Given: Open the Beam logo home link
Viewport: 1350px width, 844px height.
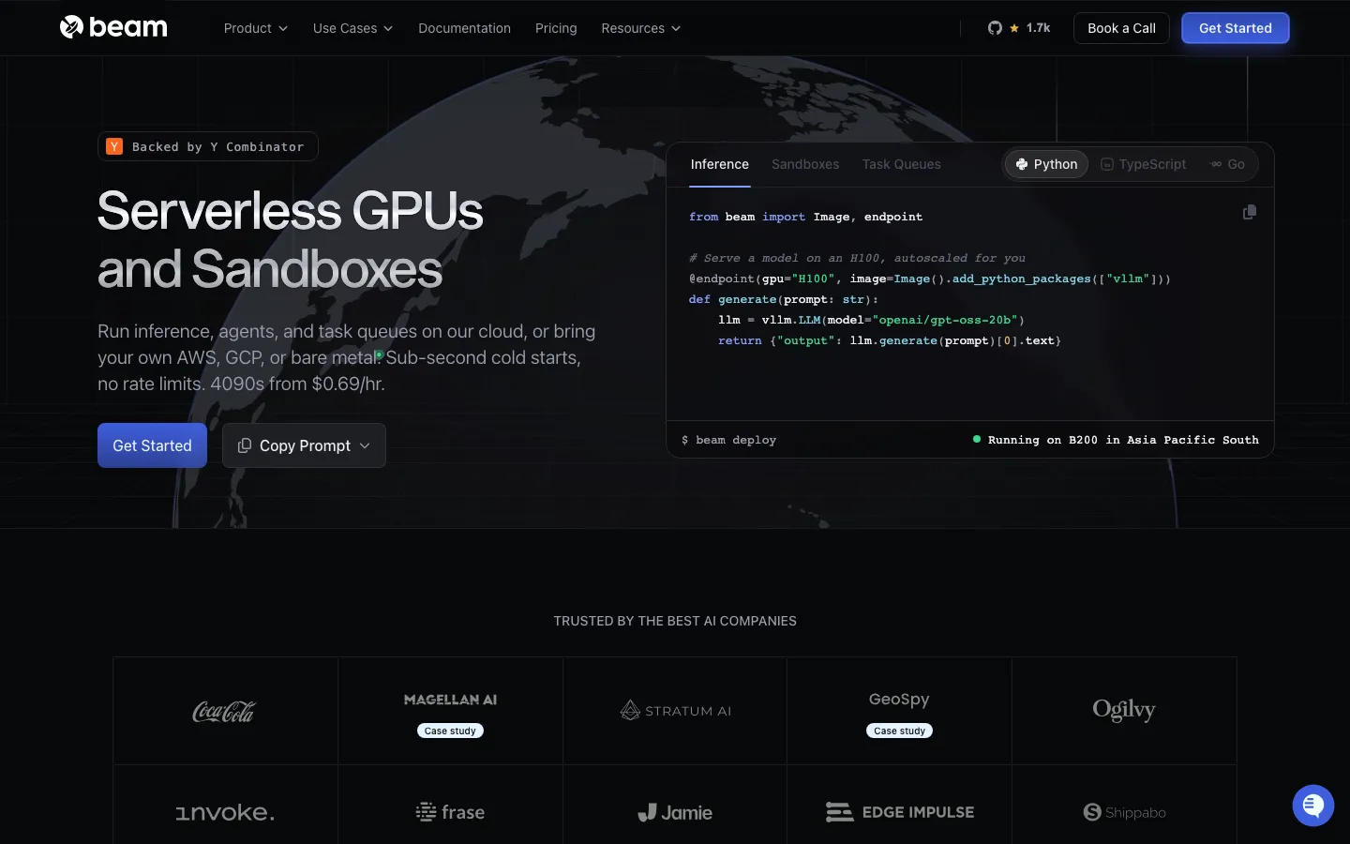Looking at the screenshot, I should [x=113, y=27].
